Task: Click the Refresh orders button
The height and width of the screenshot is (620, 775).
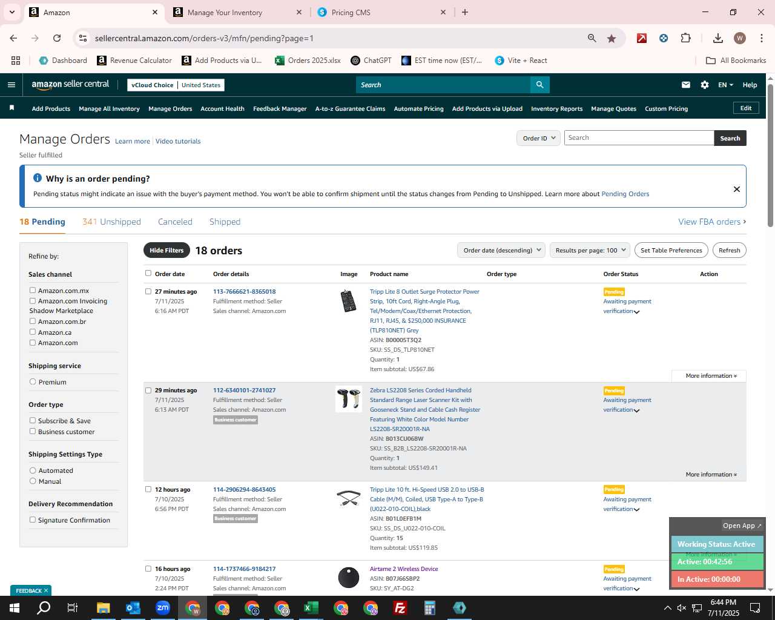Action: 729,250
